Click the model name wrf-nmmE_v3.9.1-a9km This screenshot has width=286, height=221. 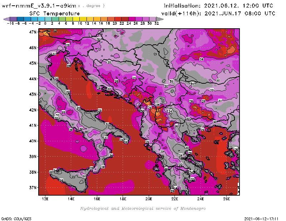click(39, 6)
